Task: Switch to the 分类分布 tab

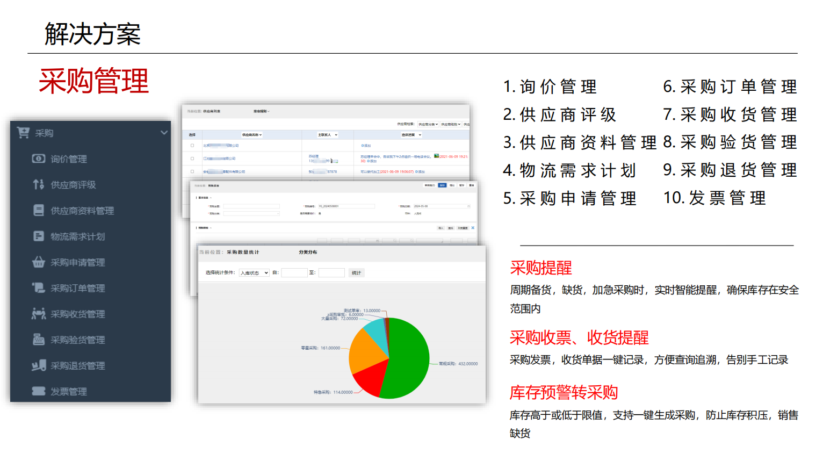Action: point(308,252)
